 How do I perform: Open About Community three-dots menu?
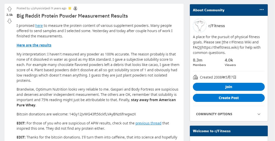pos(262,10)
